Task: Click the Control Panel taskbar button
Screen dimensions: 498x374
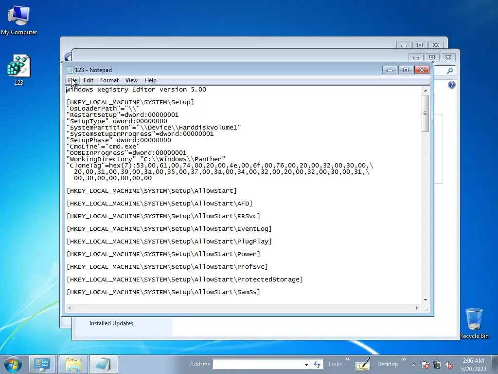Action: point(42,364)
